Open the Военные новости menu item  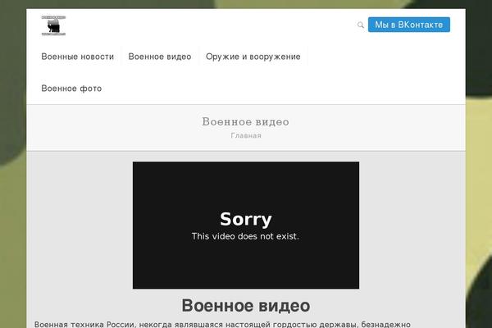[78, 57]
